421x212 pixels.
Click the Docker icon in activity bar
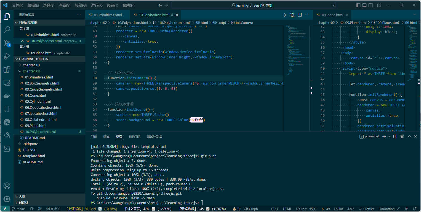7,96
